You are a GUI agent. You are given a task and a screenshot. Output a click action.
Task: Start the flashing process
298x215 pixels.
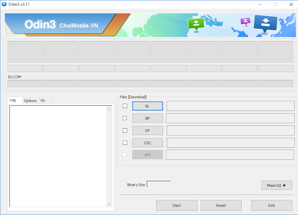point(176,206)
